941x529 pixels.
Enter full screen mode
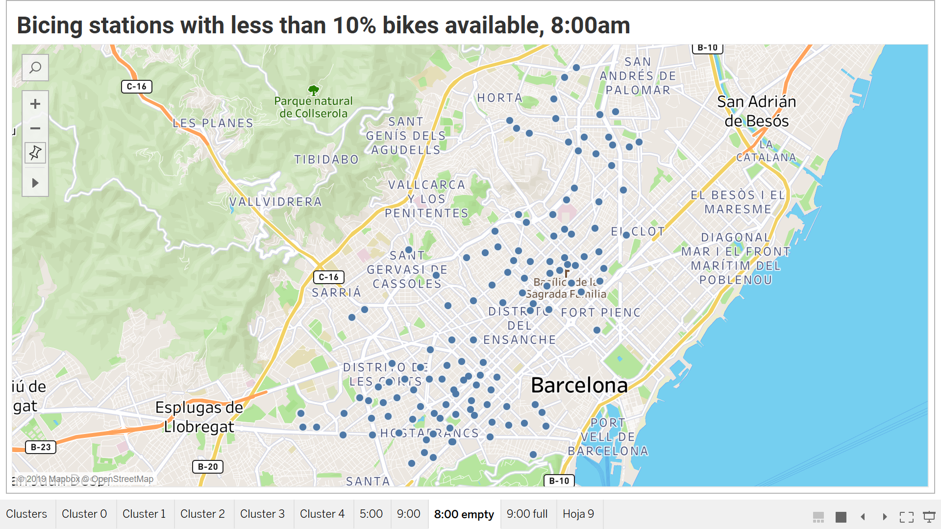click(x=906, y=517)
